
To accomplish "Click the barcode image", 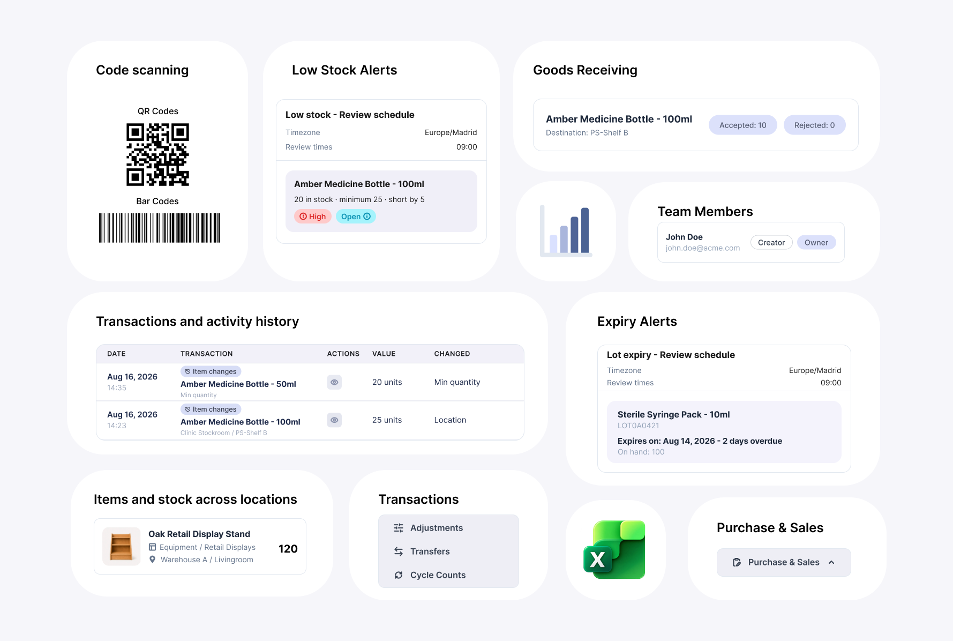I will pyautogui.click(x=160, y=228).
